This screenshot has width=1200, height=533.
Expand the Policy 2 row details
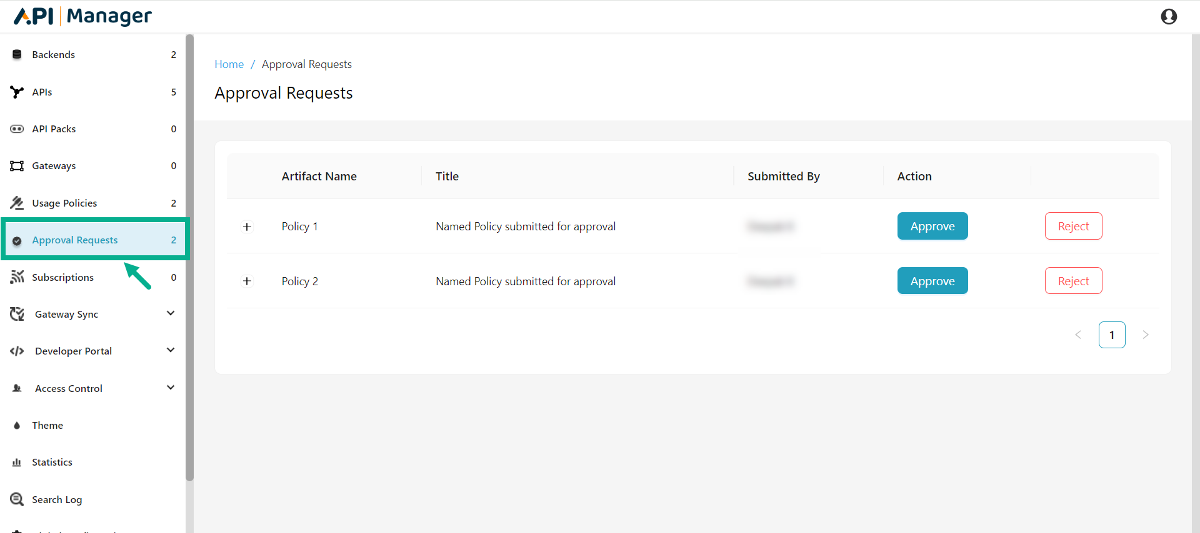pyautogui.click(x=247, y=281)
